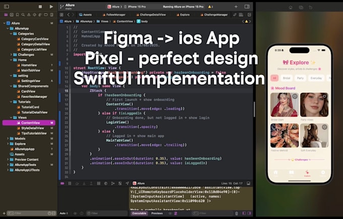Tap the Party Vibes thumbnail in simulator
This screenshot has width=343, height=219.
point(314,104)
